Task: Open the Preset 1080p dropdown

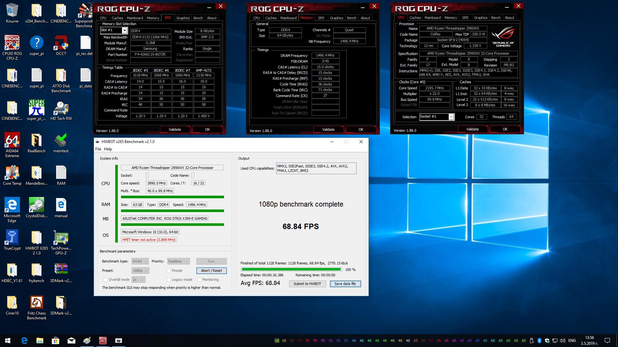Action: tap(140, 271)
